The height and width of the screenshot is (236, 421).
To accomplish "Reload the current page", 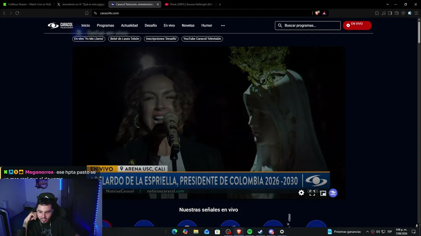I will [17, 13].
